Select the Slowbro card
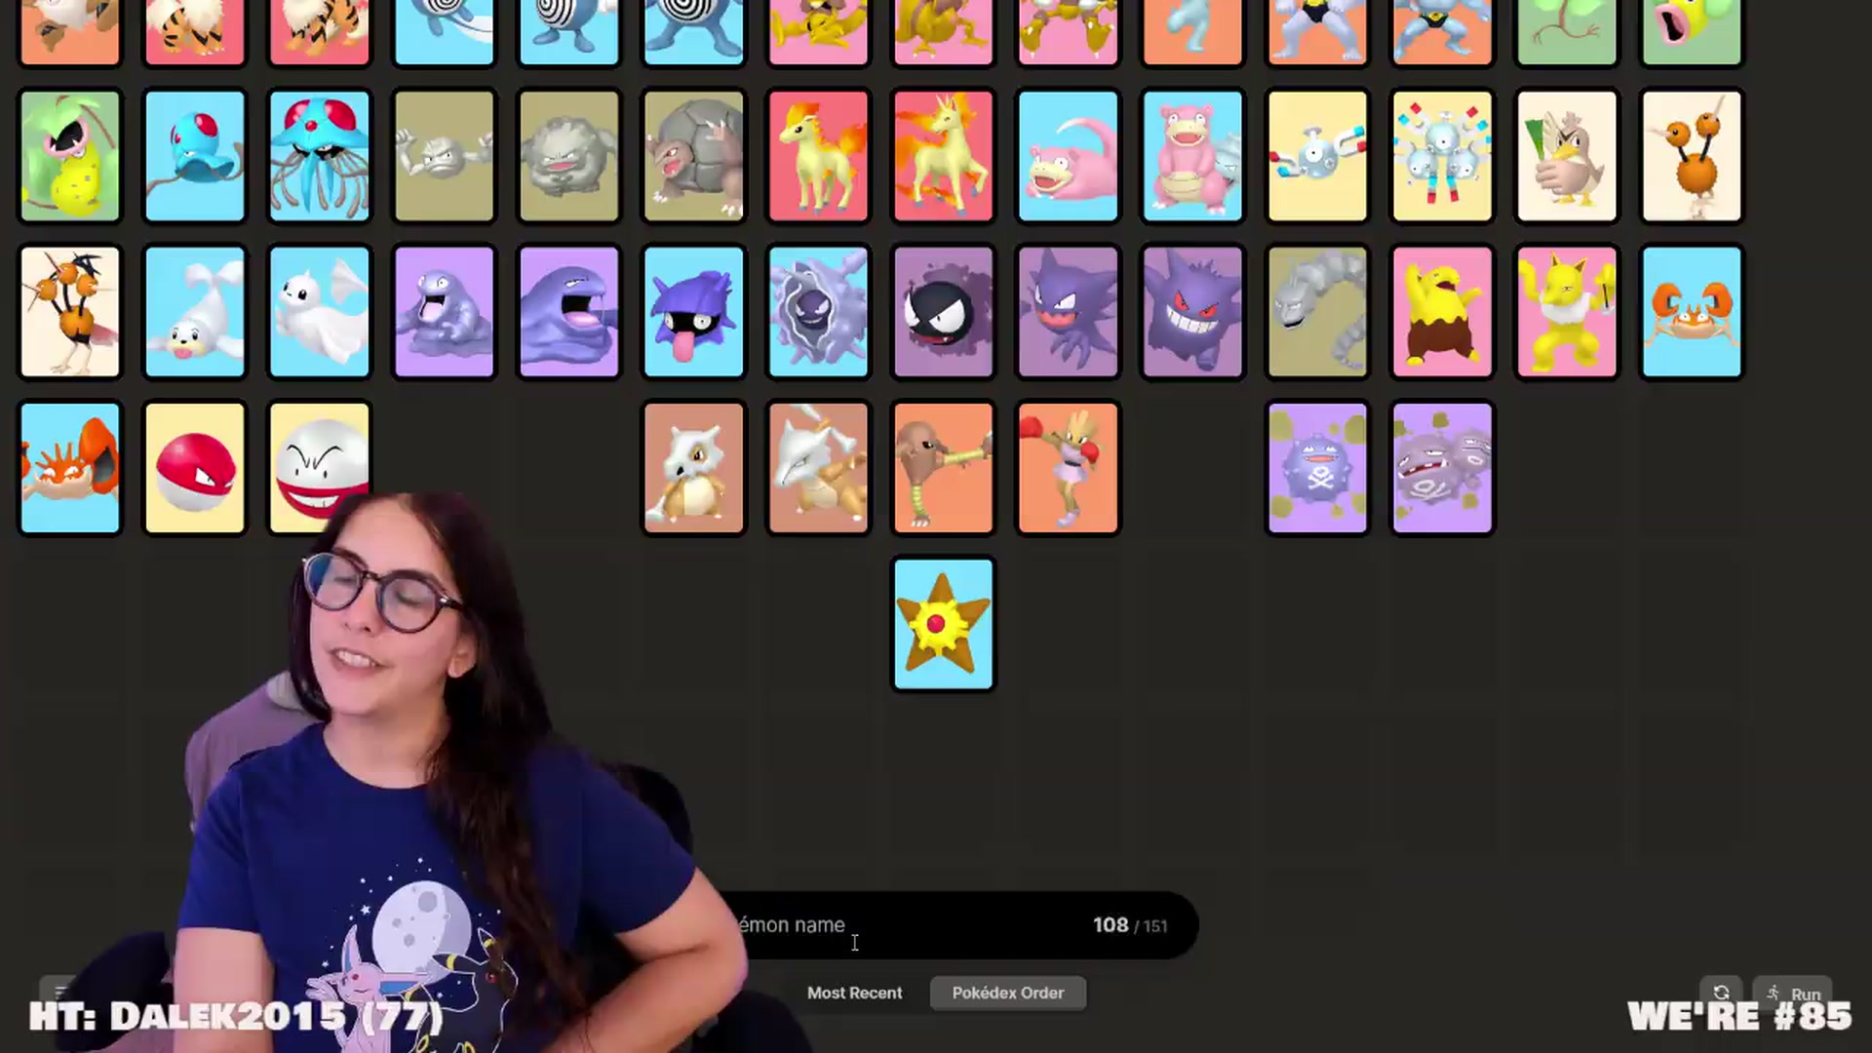 [x=1193, y=156]
